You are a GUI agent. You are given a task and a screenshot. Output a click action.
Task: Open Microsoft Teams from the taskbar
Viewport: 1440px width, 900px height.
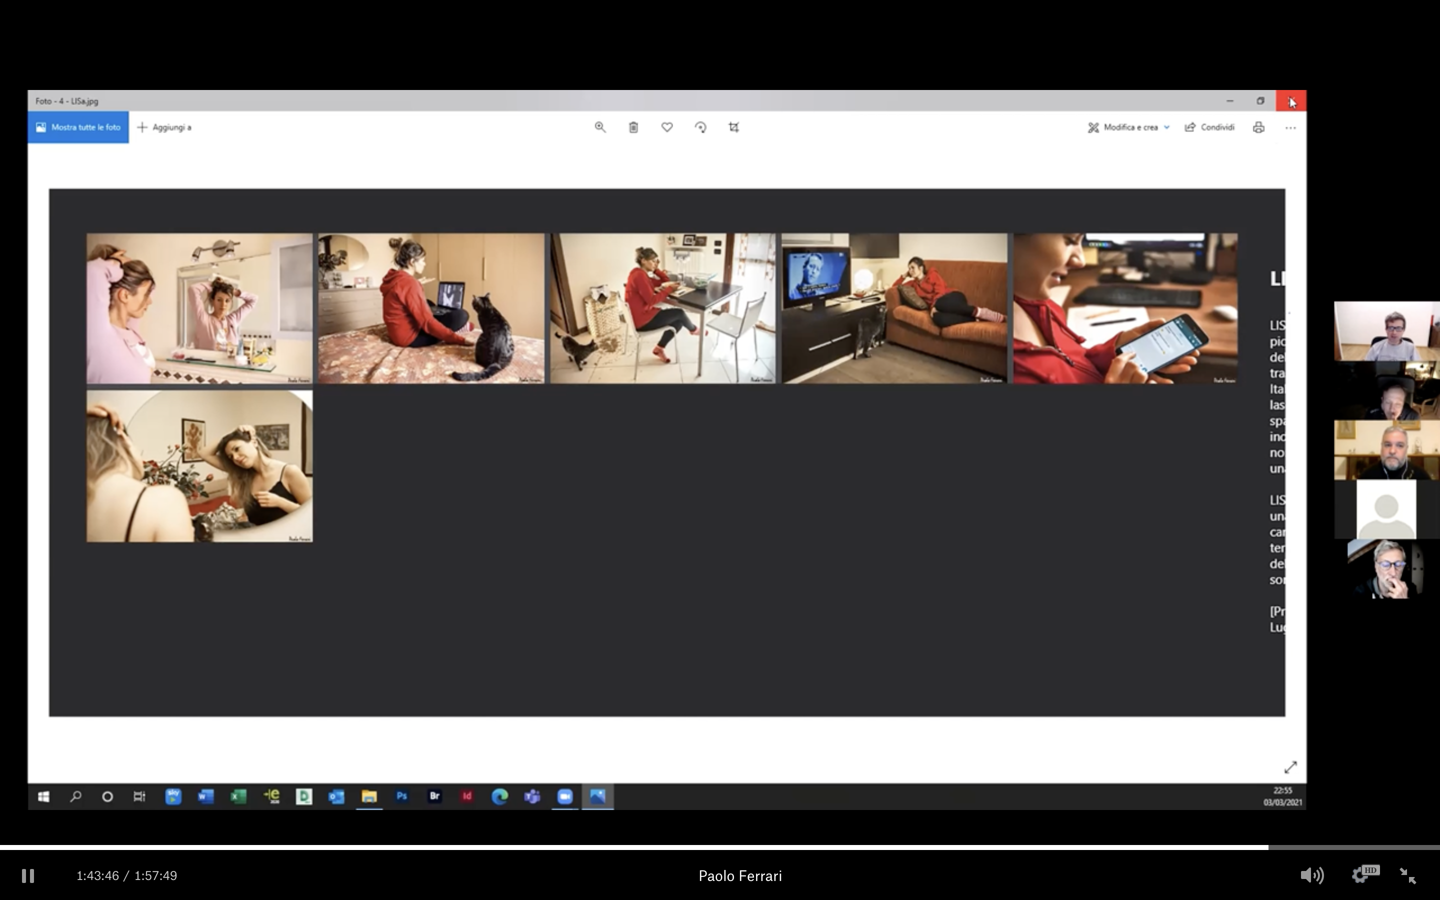click(532, 796)
